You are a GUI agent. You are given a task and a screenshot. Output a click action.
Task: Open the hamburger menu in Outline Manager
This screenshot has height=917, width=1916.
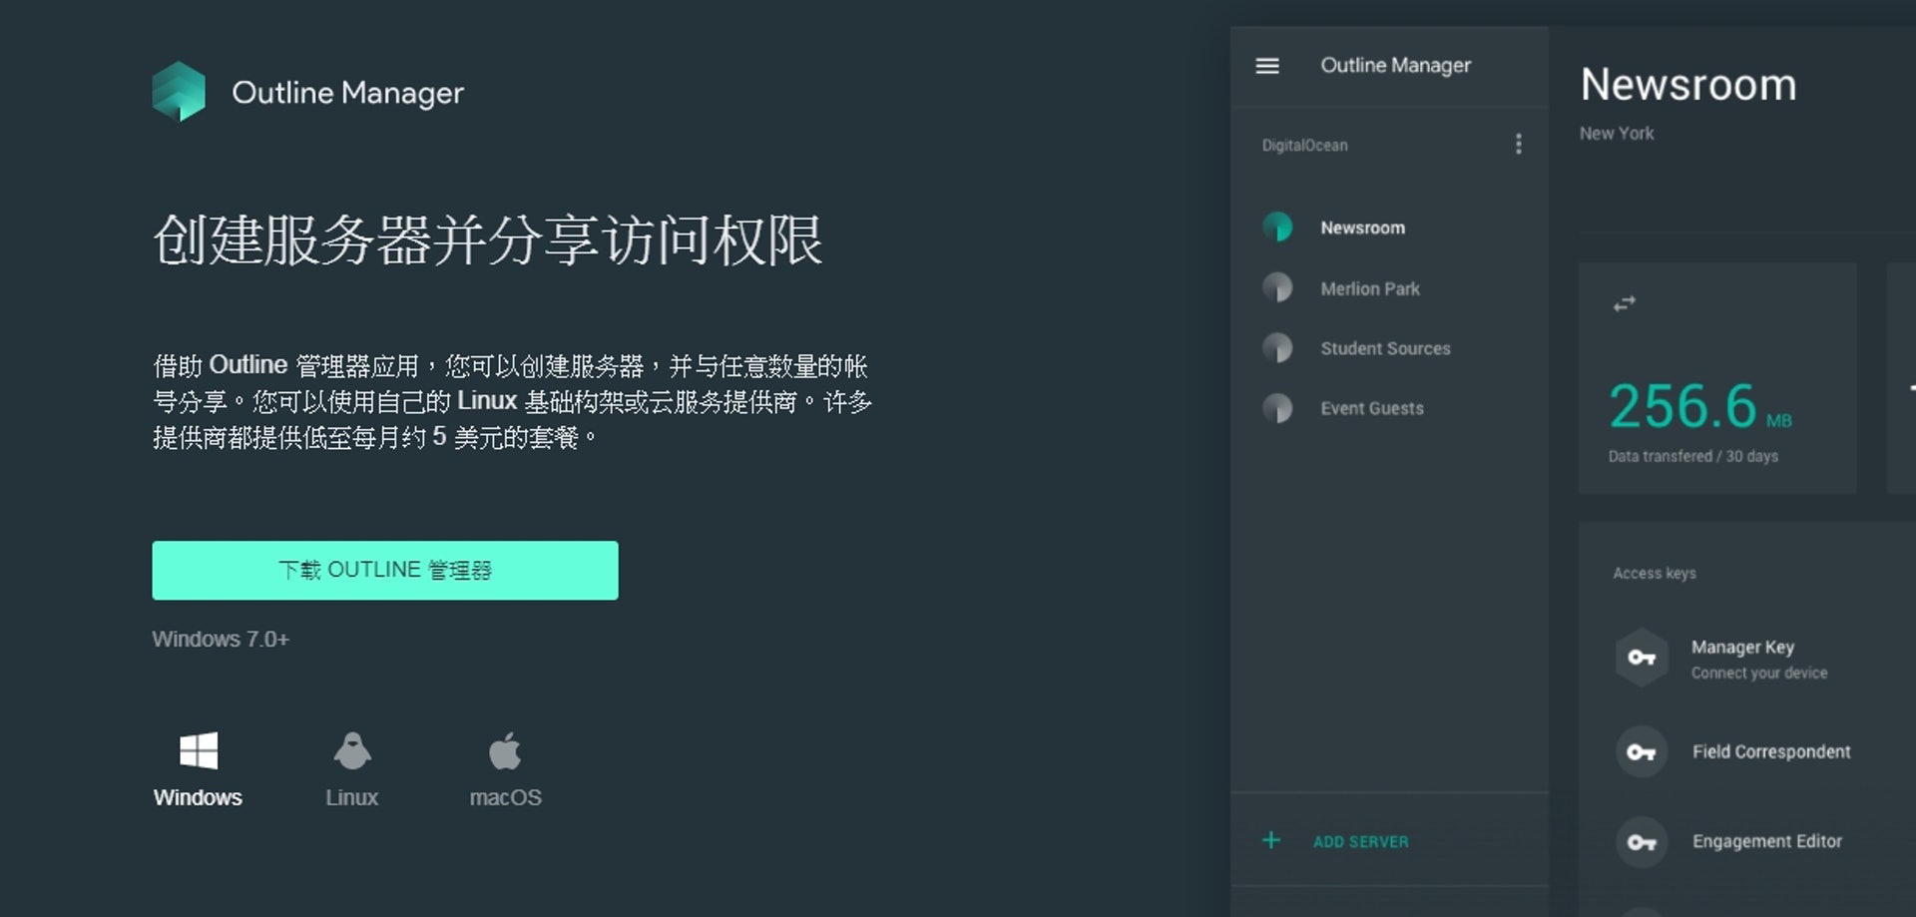[x=1267, y=66]
